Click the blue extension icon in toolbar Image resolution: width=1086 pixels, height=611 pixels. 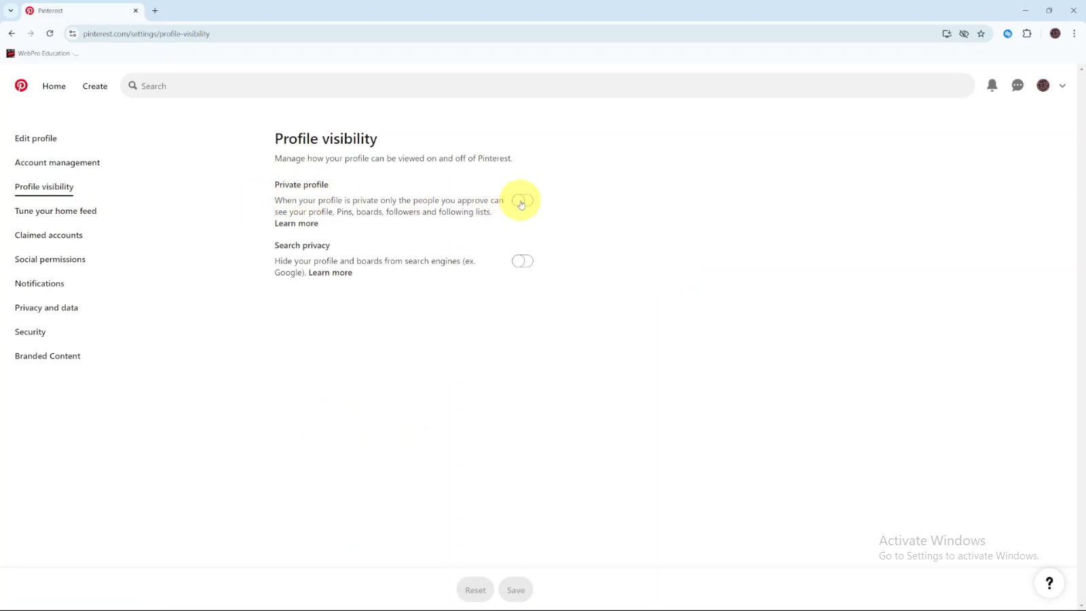[x=1008, y=33]
